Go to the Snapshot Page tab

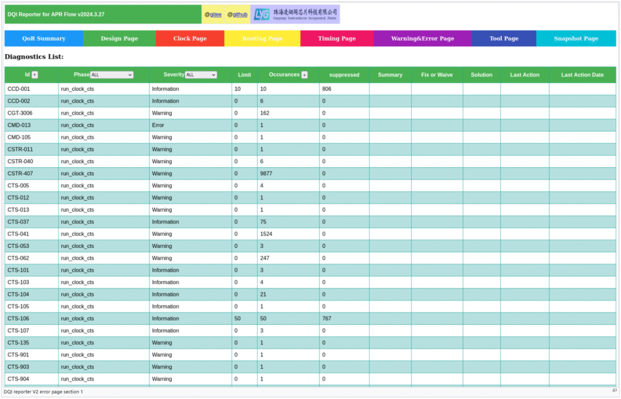[576, 38]
